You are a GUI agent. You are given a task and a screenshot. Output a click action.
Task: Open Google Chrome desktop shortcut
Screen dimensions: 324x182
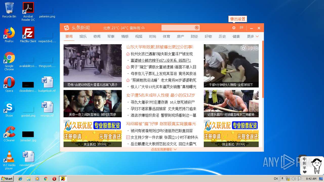[9, 58]
